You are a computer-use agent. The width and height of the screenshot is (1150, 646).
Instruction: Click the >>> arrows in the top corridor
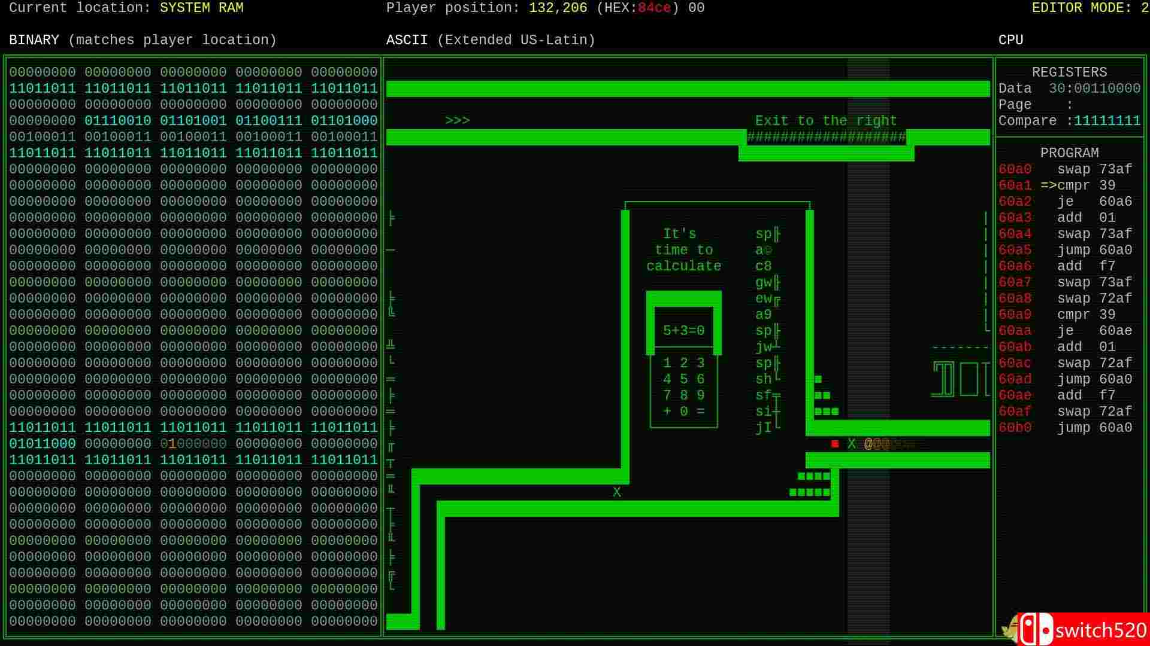tap(458, 121)
